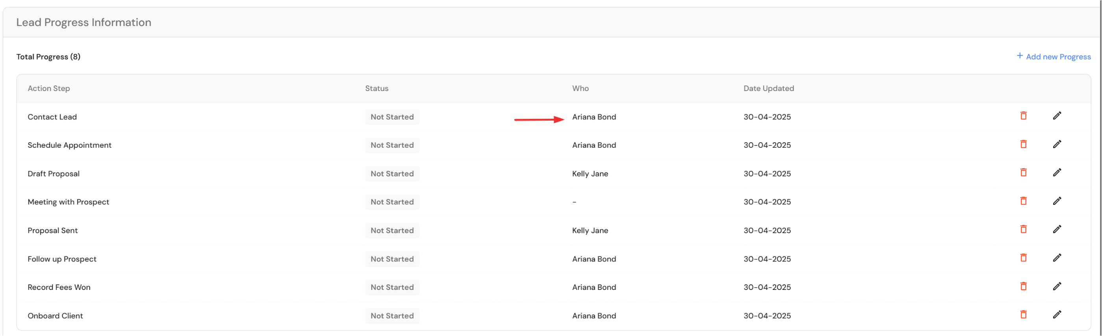This screenshot has height=336, width=1102.
Task: Delete the Schedule Appointment row
Action: pyautogui.click(x=1023, y=144)
